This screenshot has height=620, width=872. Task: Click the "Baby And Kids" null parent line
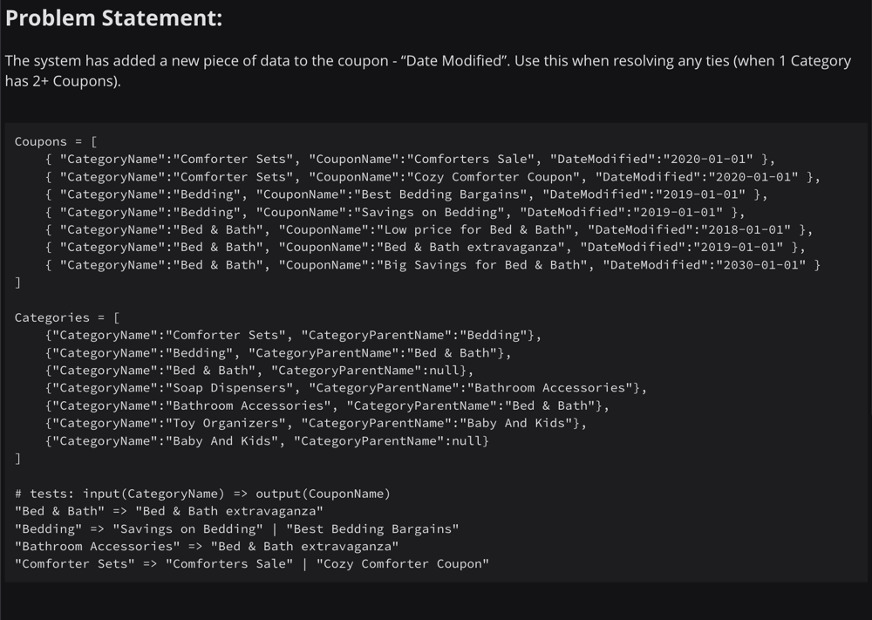tap(267, 441)
